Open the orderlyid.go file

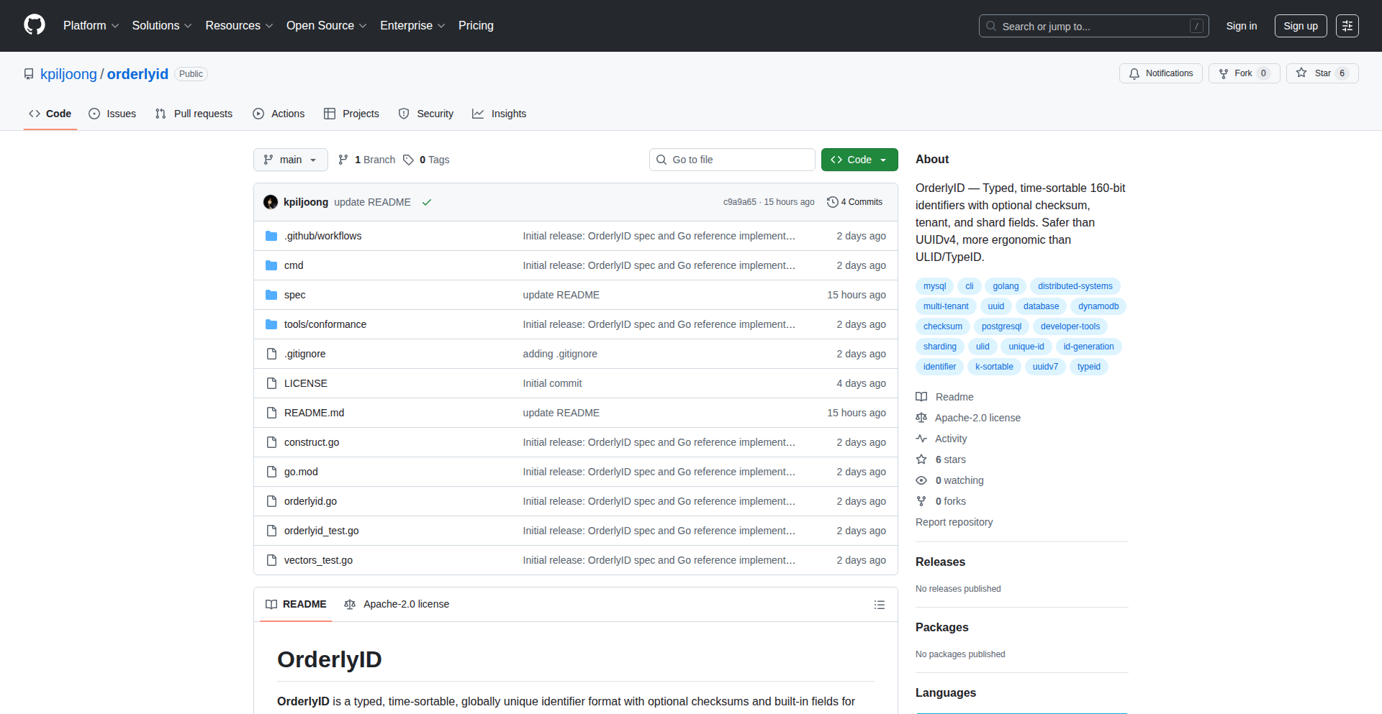pyautogui.click(x=310, y=501)
